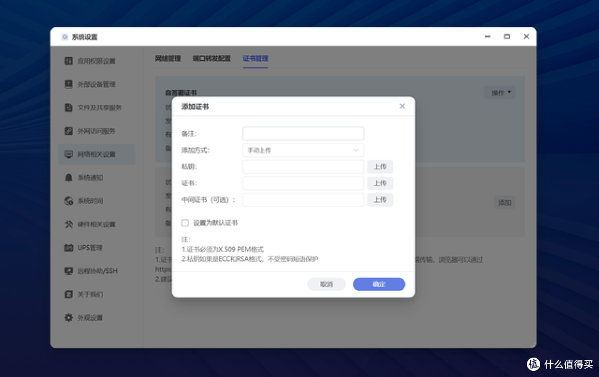This screenshot has width=599, height=377.
Task: Maximize the 系统设置 window
Action: coord(507,37)
